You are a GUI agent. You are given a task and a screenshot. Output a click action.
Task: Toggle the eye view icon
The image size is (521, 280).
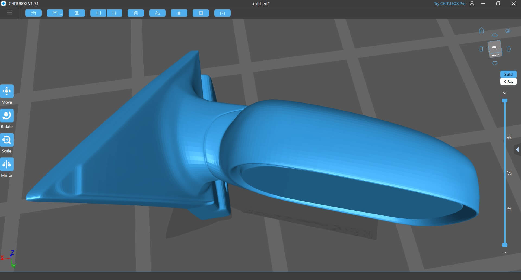coord(508,31)
